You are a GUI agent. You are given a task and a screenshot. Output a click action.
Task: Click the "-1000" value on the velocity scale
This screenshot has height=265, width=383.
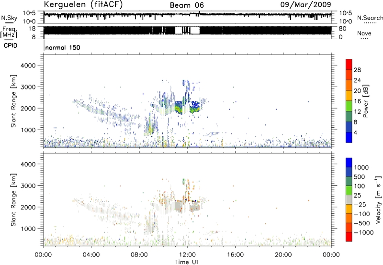(x=364, y=232)
